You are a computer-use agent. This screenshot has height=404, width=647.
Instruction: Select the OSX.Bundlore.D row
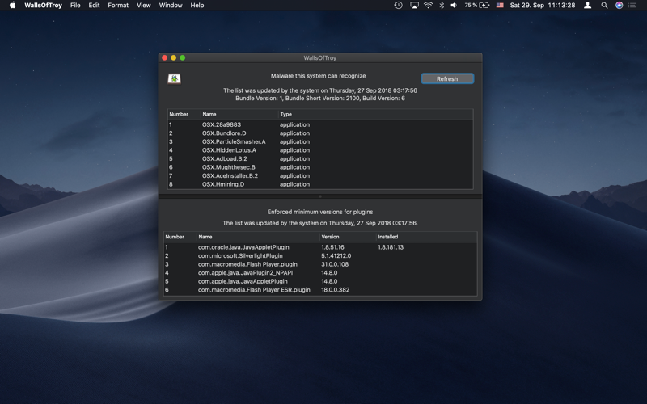pos(320,133)
